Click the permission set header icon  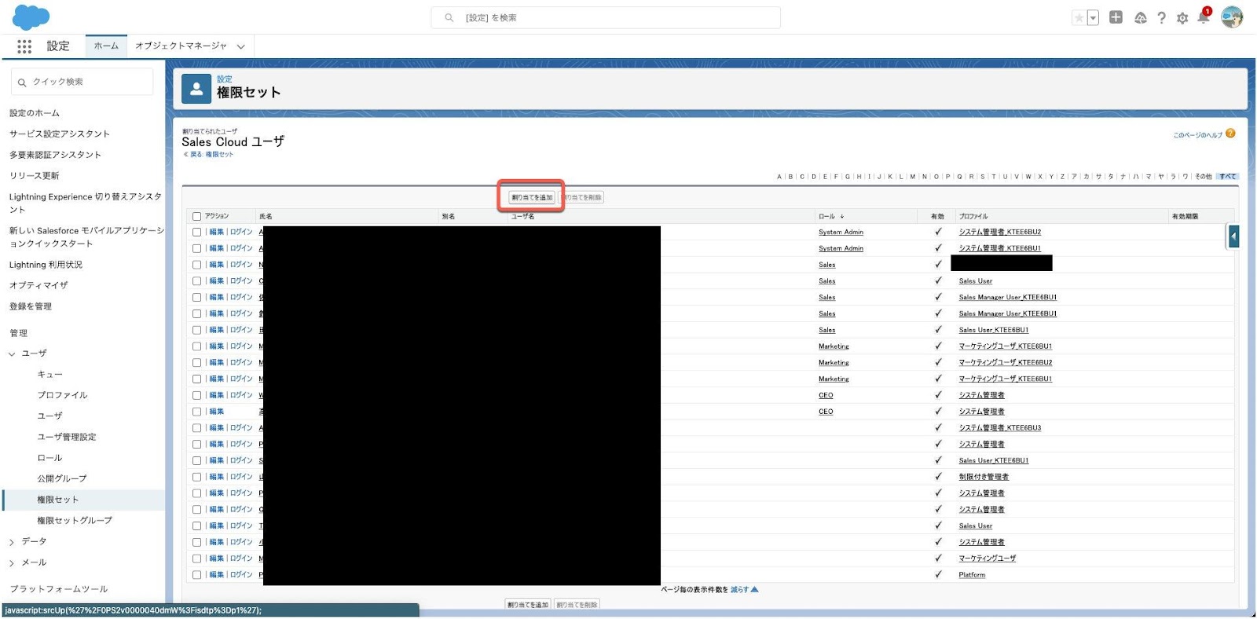tap(196, 89)
